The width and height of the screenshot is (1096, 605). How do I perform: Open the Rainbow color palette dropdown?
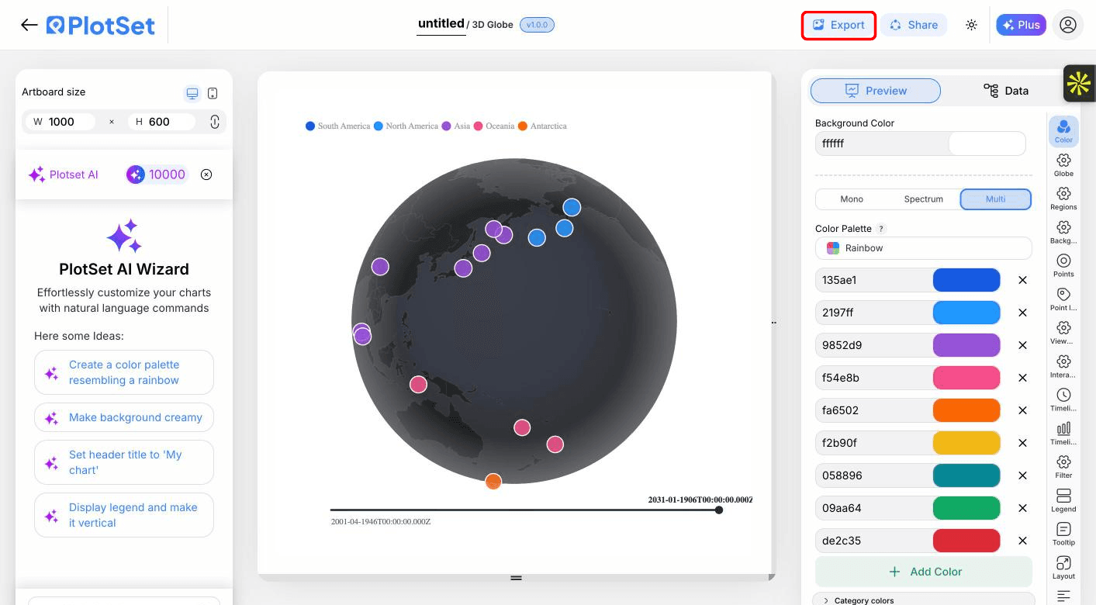point(923,248)
